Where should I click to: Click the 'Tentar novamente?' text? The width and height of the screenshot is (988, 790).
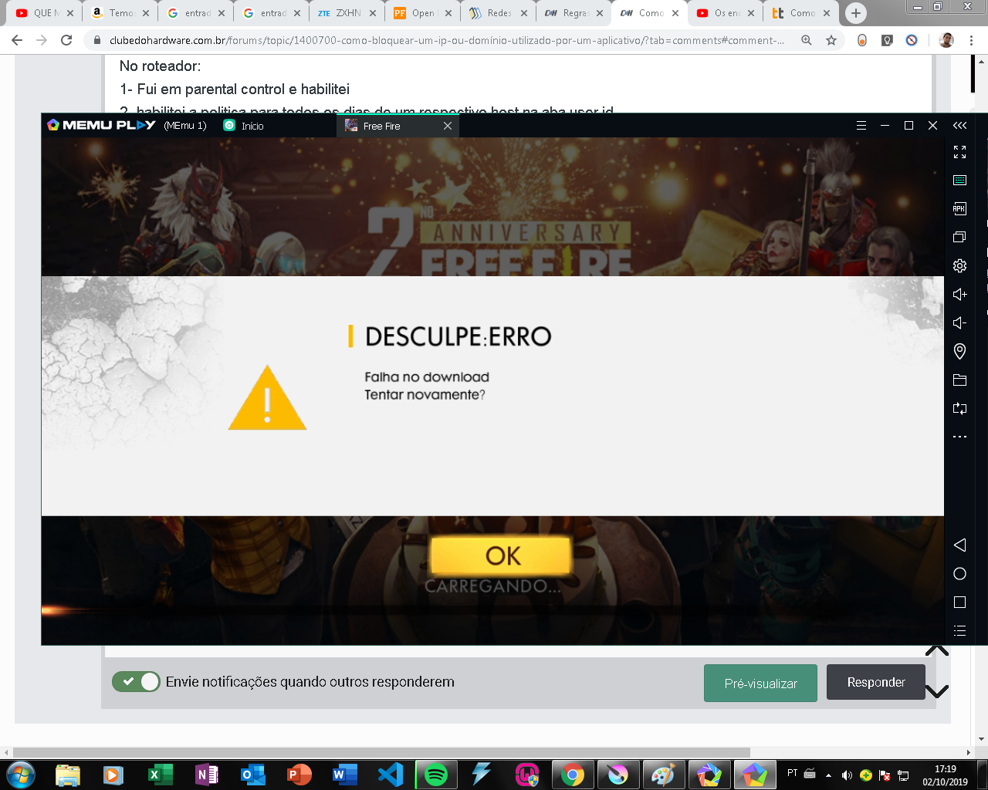[x=425, y=395]
